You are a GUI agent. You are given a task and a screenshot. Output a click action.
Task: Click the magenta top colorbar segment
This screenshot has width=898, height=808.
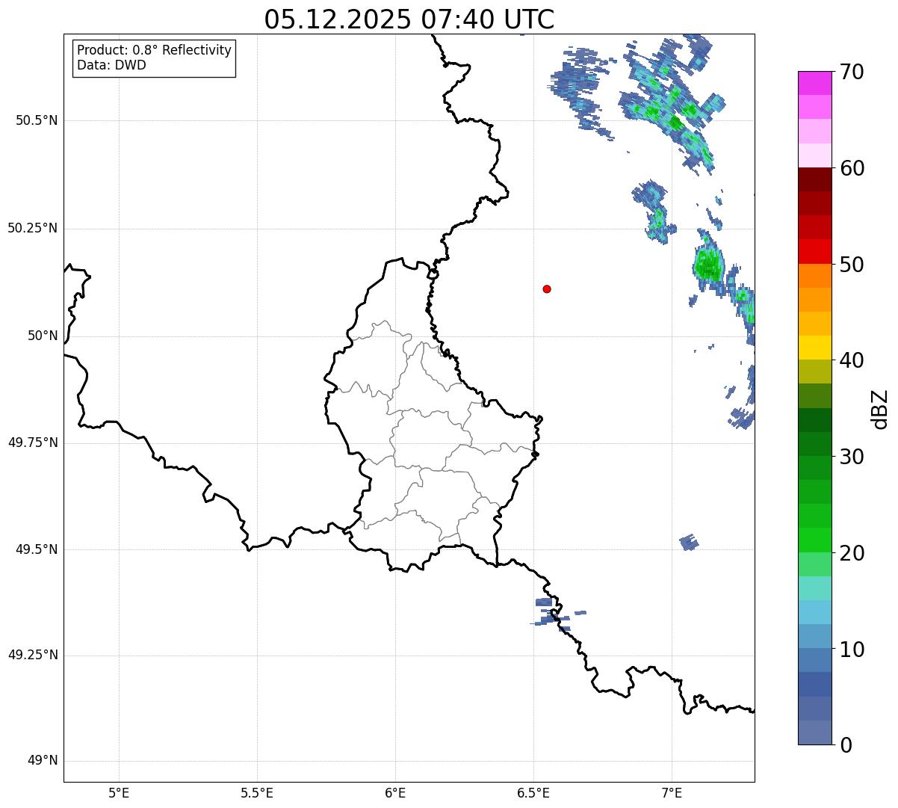tap(814, 83)
